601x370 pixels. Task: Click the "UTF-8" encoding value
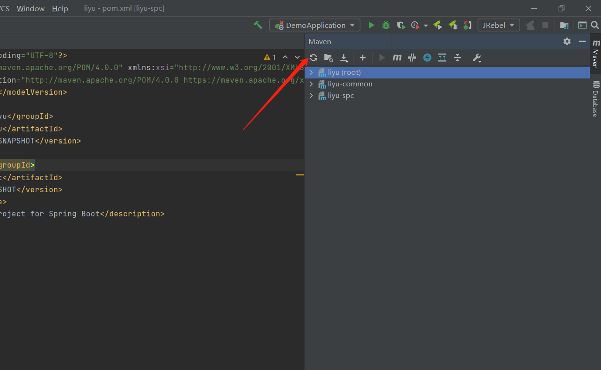coord(42,56)
